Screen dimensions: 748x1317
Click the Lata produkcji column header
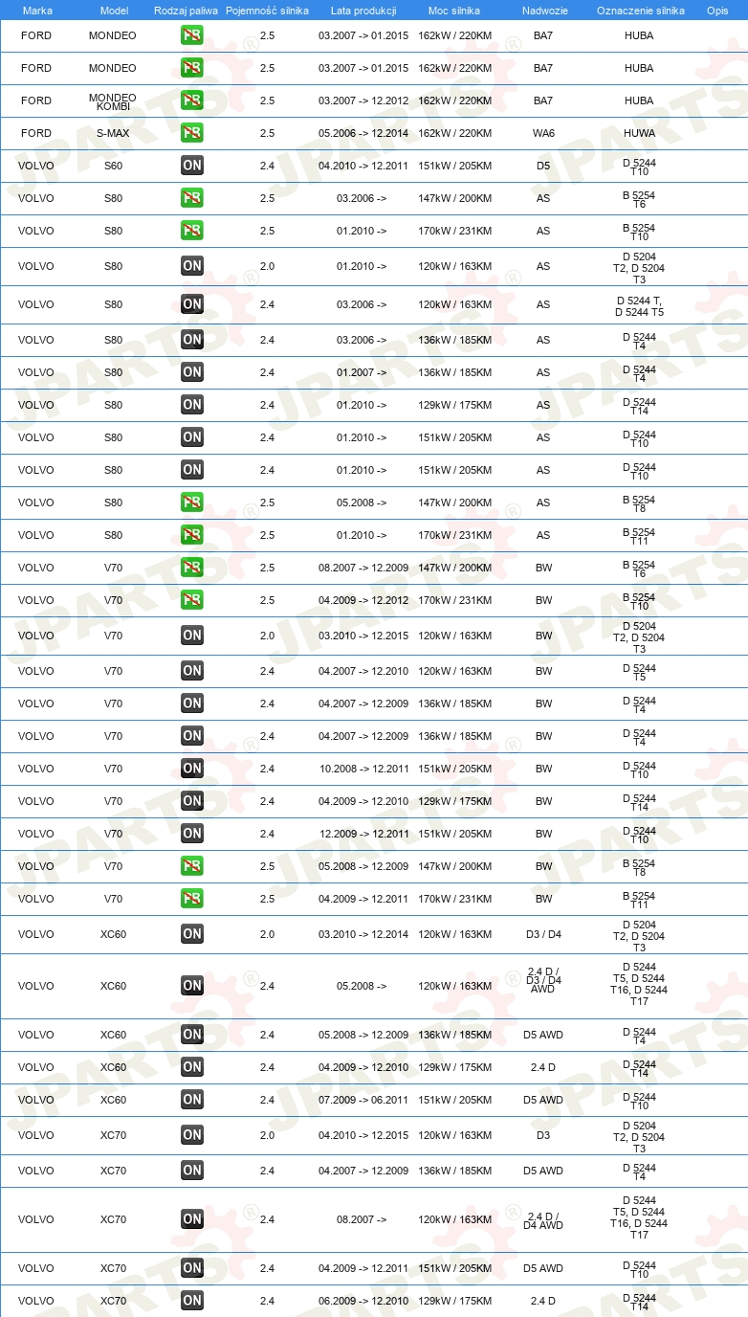pyautogui.click(x=363, y=10)
